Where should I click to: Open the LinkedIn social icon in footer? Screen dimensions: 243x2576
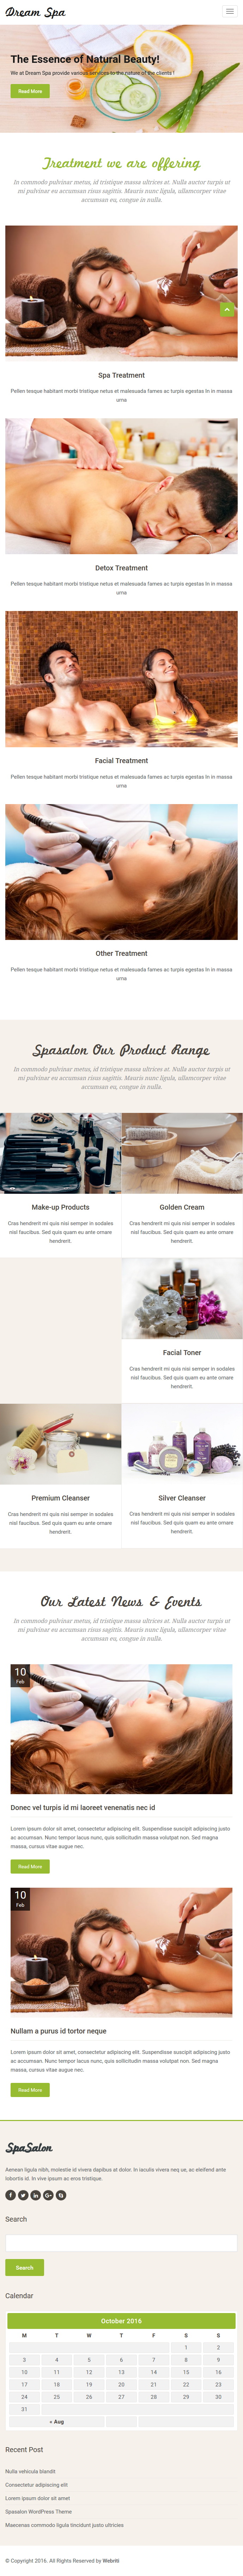(35, 2195)
